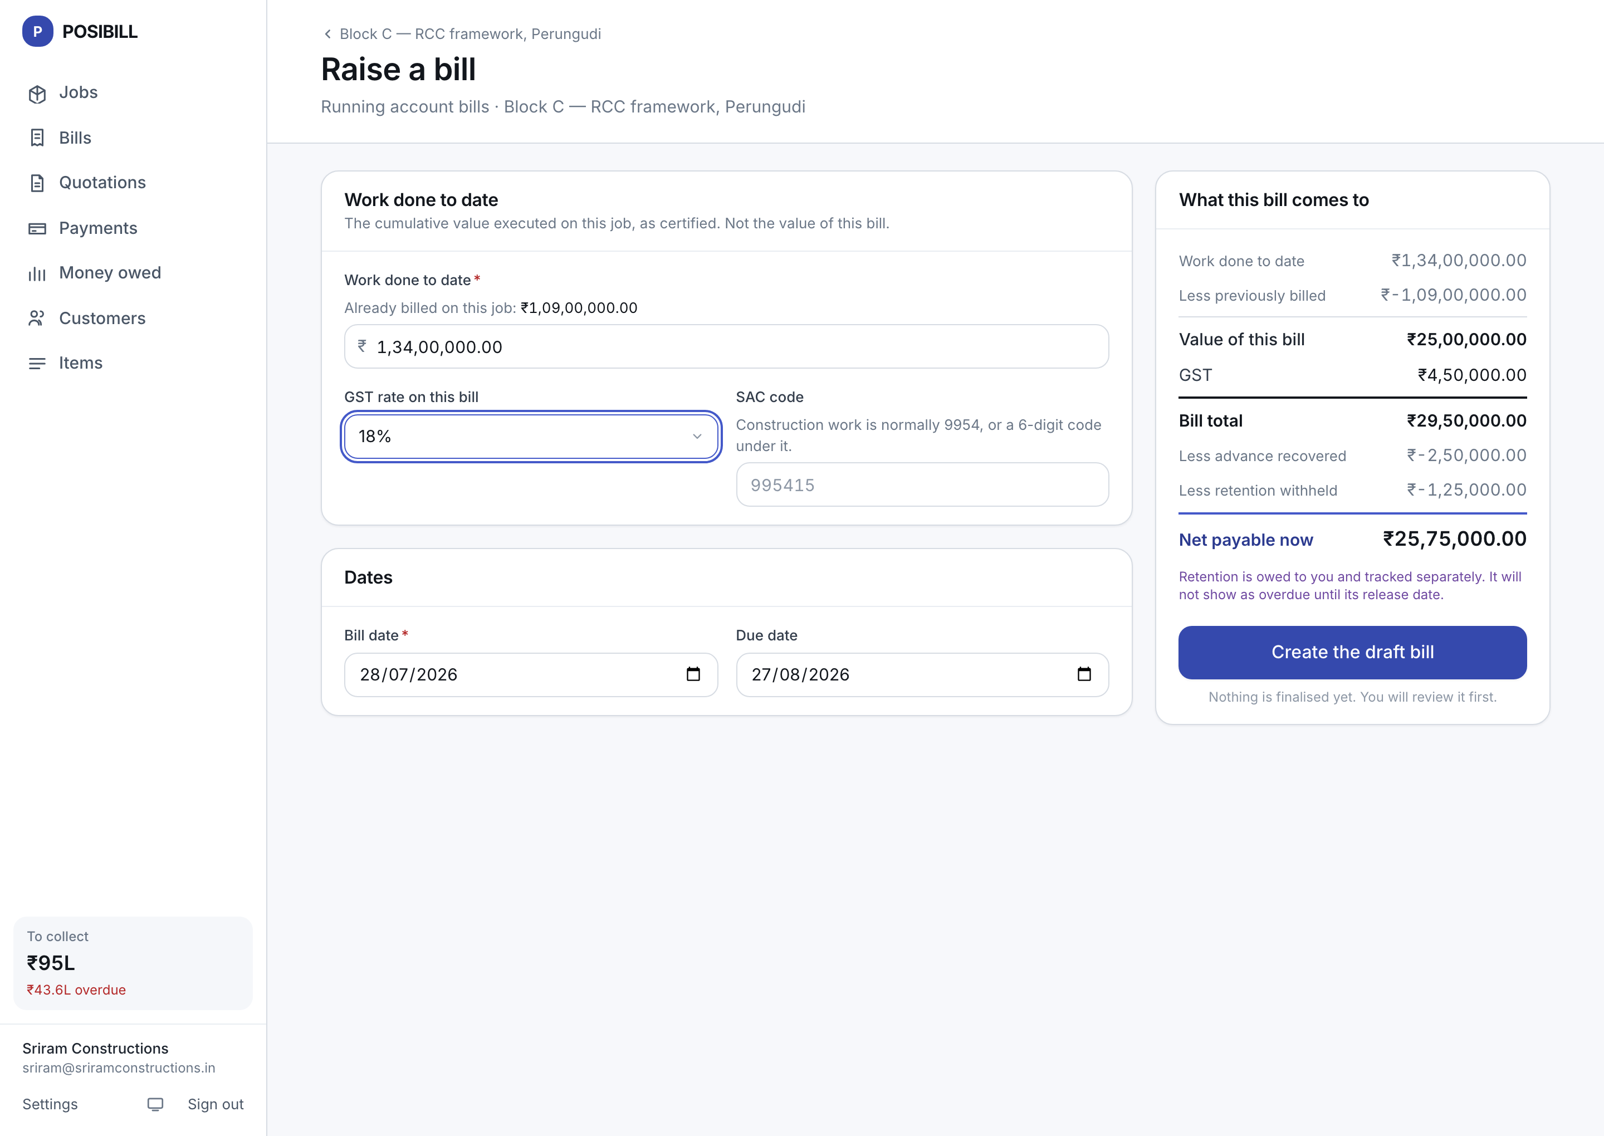1604x1136 pixels.
Task: Click the Bill total ₹29,50,000.00 value
Action: pyautogui.click(x=1466, y=420)
